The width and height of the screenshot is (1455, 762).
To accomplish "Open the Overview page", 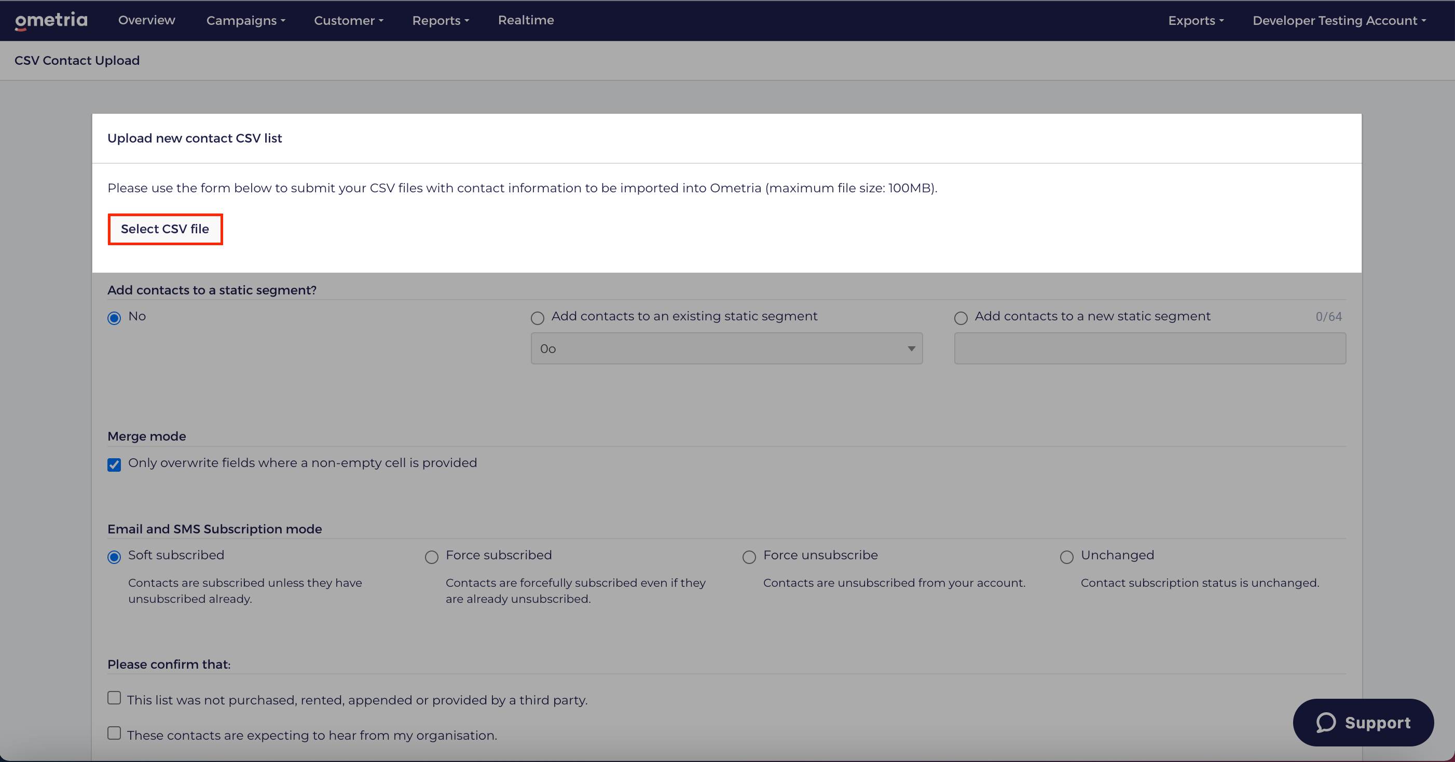I will 146,20.
